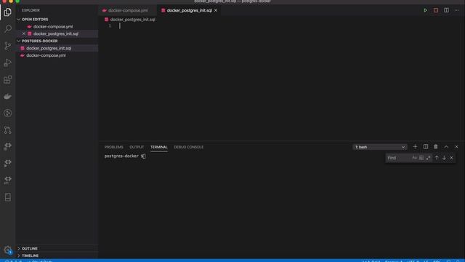Switch to docker-compose.yml editor tab
465x262 pixels.
pos(128,10)
